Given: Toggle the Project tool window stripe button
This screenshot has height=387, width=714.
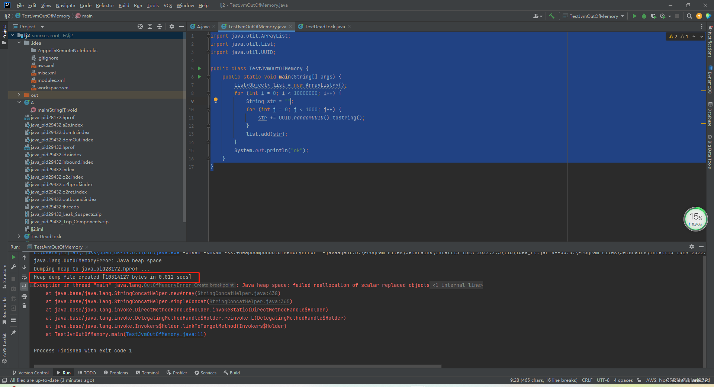Looking at the screenshot, I should (x=4, y=35).
